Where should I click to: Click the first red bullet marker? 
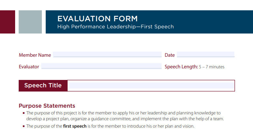pyautogui.click(x=24, y=113)
